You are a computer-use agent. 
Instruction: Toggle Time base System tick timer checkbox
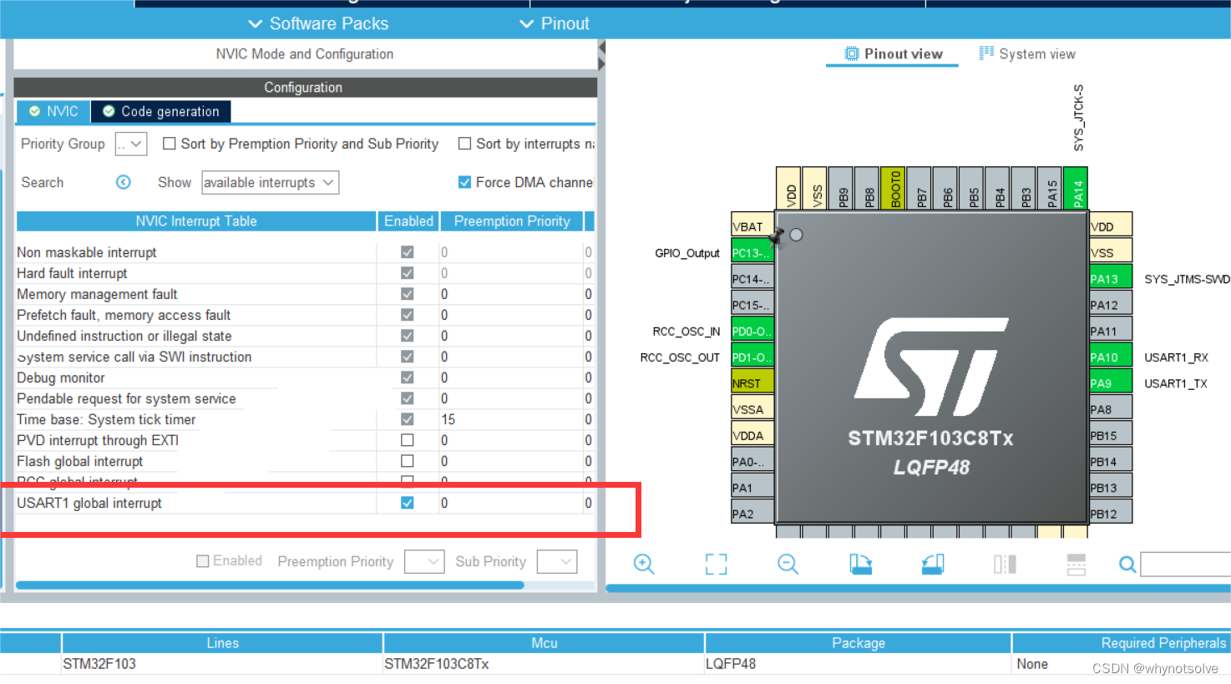[x=408, y=419]
